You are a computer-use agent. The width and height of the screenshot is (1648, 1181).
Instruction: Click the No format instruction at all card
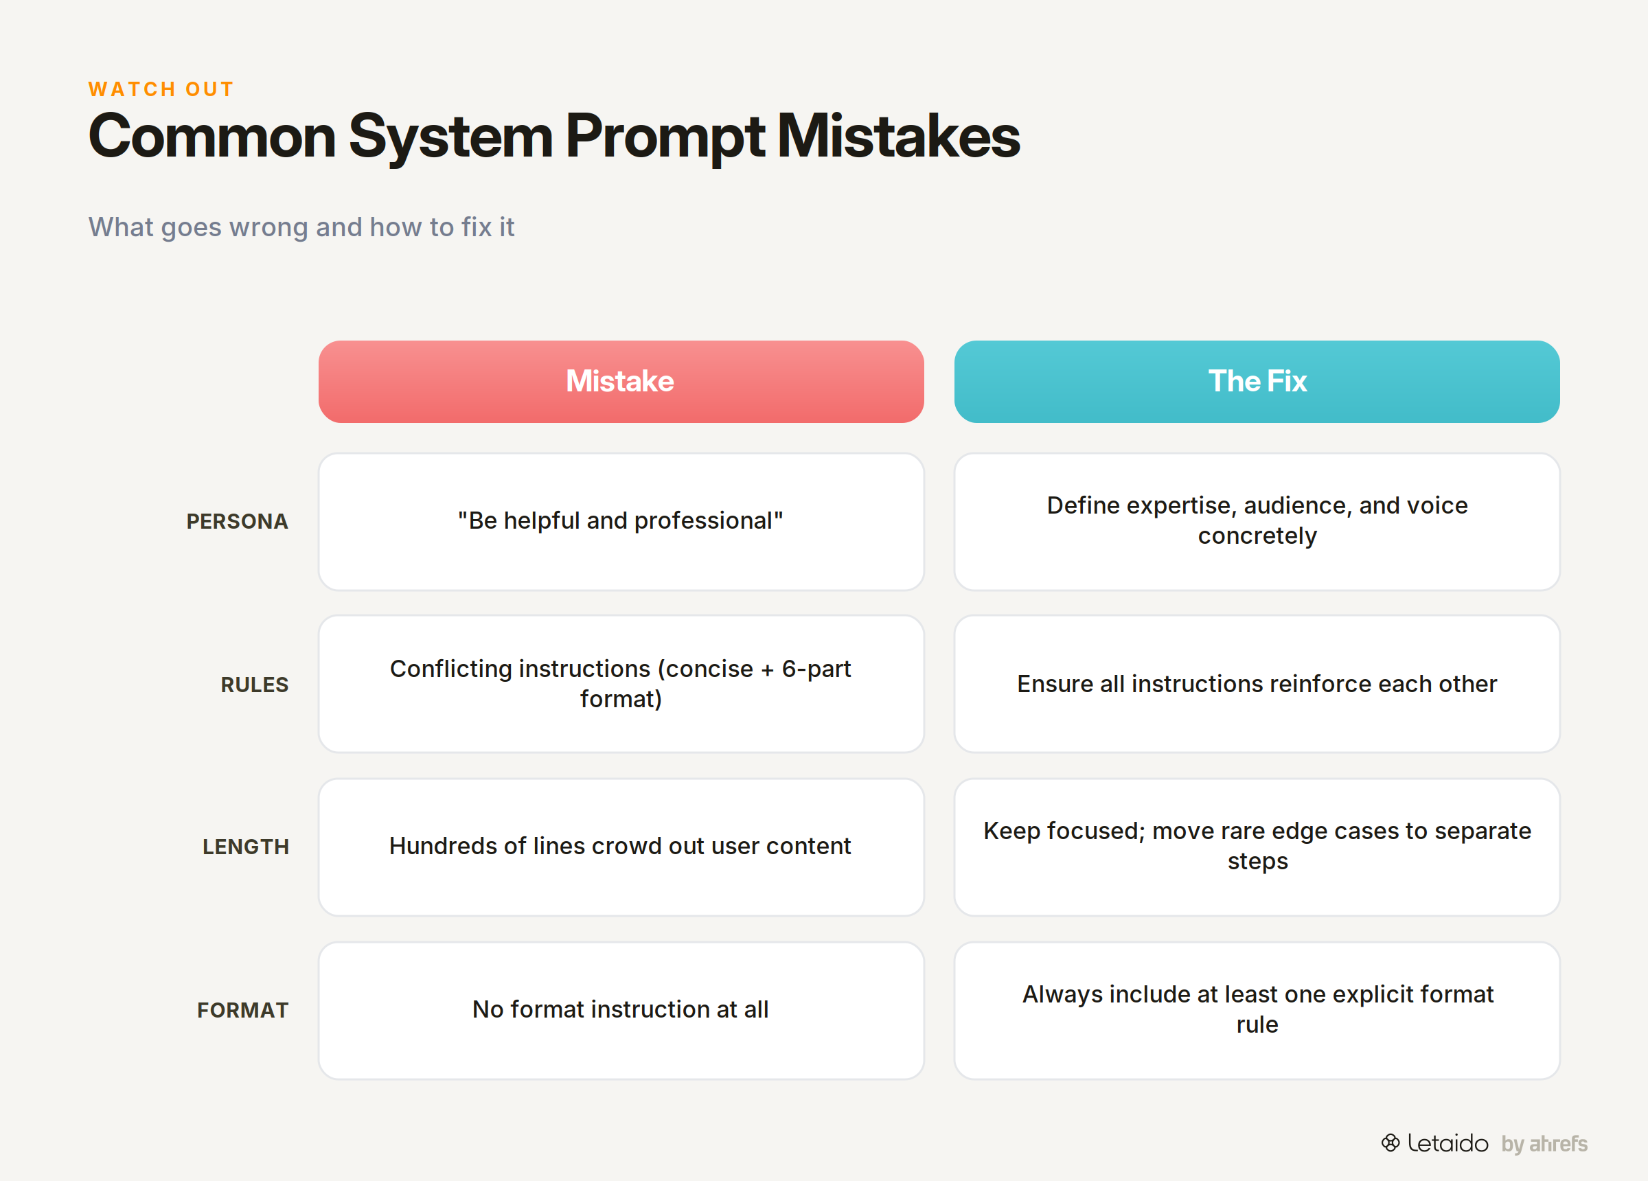[621, 1010]
